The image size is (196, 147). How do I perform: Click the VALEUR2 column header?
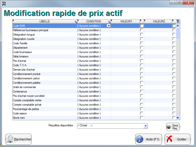pyautogui.click(x=158, y=21)
